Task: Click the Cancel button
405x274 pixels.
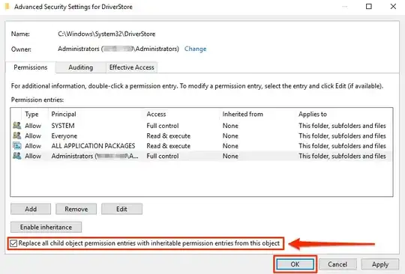Action: click(x=337, y=264)
